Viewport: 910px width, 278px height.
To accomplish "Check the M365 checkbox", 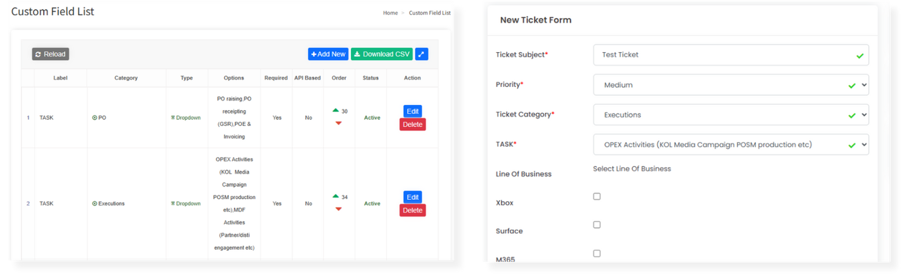I will [597, 254].
